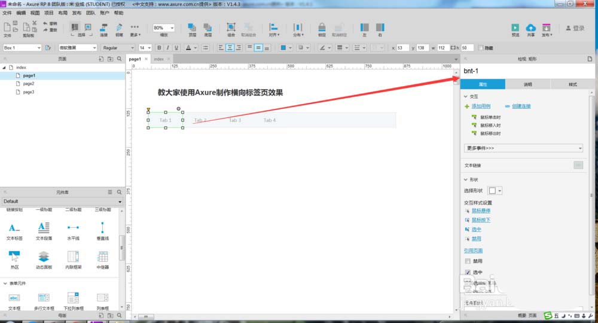
Task: Click the Create Link (创建连接) link
Action: pyautogui.click(x=521, y=106)
